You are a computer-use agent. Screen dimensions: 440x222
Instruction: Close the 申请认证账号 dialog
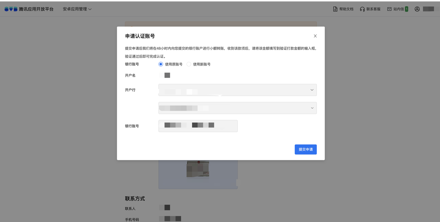[x=315, y=36]
